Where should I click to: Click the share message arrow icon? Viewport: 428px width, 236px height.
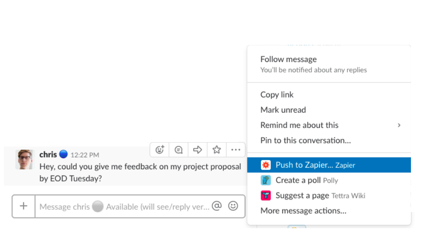pyautogui.click(x=197, y=150)
